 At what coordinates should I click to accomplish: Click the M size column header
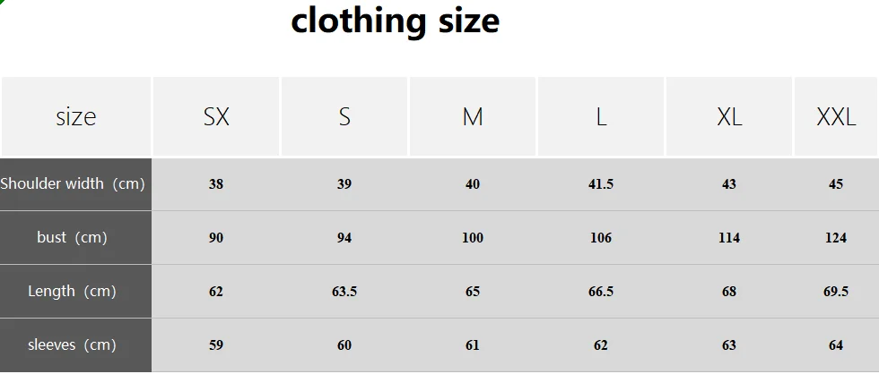click(x=473, y=116)
